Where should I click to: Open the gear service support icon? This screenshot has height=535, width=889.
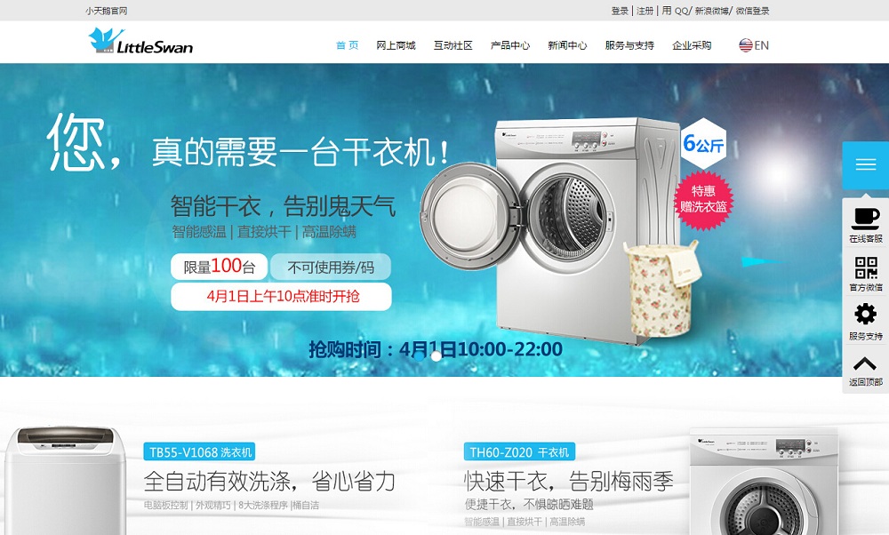(865, 314)
